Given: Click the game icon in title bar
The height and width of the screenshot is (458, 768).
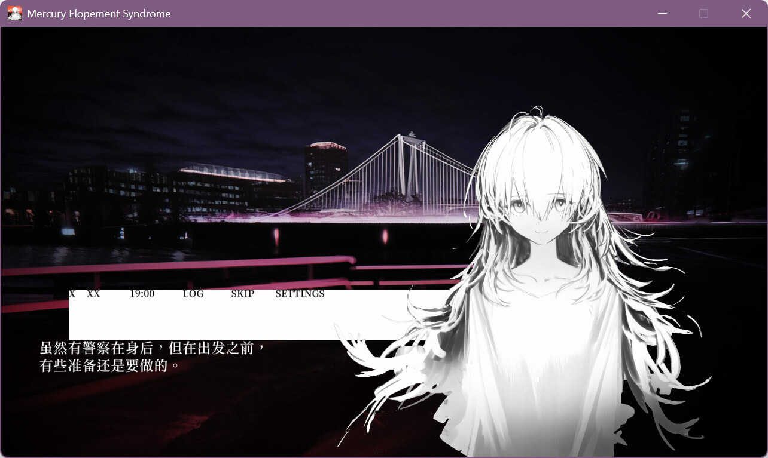Looking at the screenshot, I should coord(15,13).
